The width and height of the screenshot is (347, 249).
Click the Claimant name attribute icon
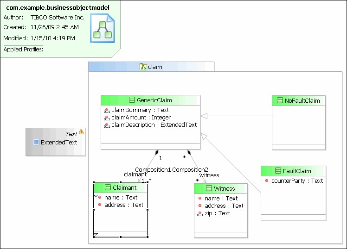point(100,197)
